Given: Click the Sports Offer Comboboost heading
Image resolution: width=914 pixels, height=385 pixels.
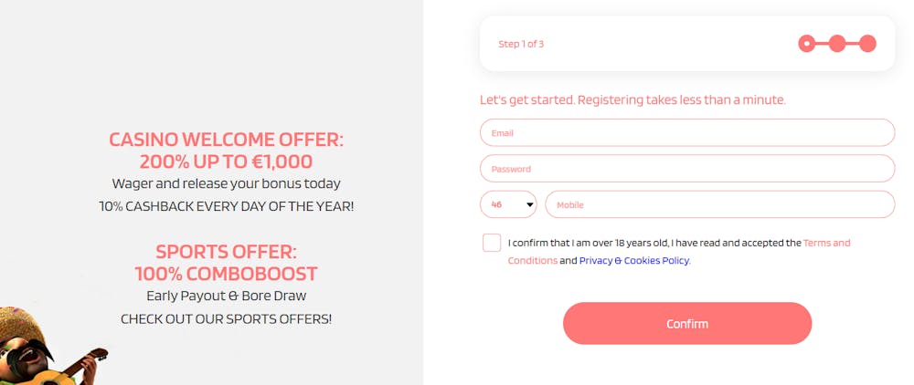Looking at the screenshot, I should 226,262.
